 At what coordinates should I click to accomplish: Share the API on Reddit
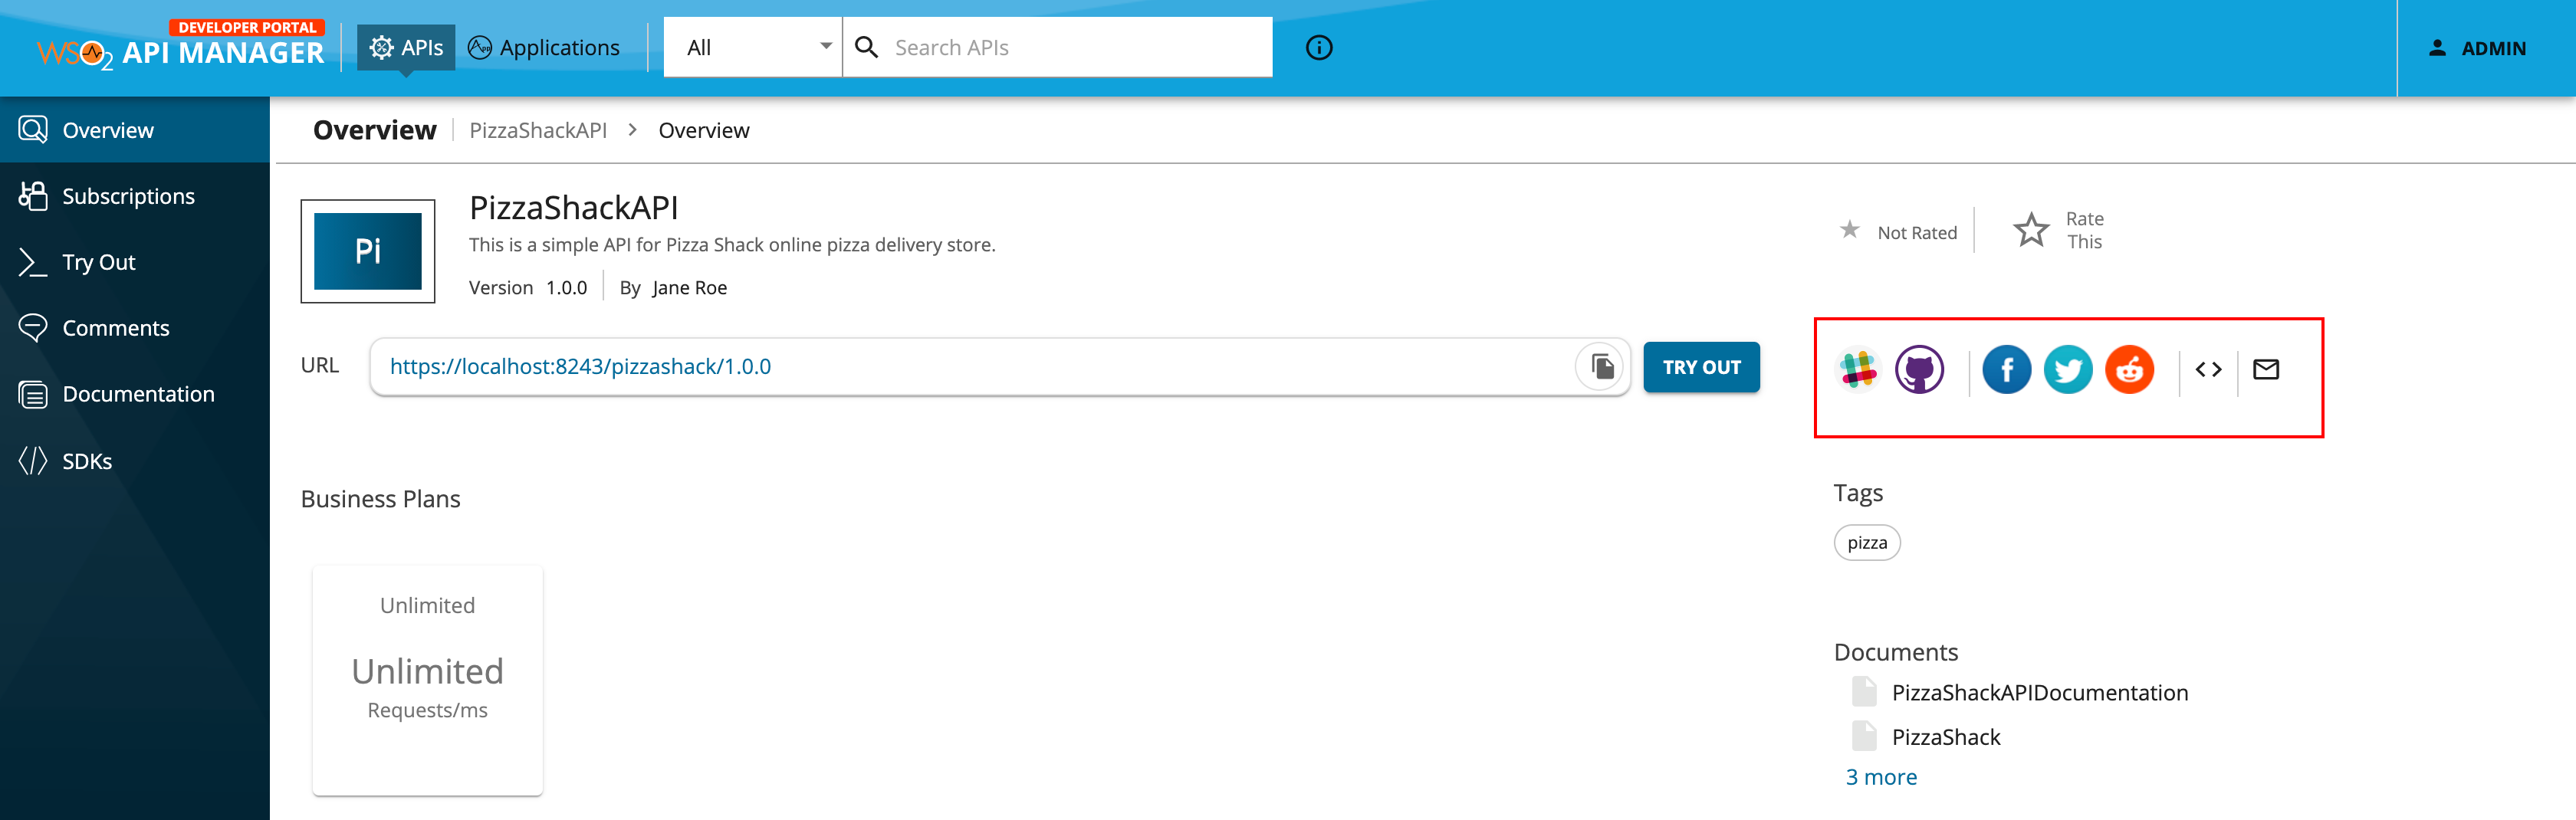point(2129,369)
